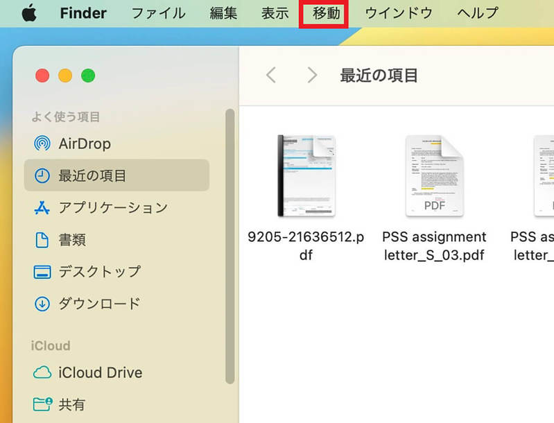Screen dimensions: 554x423
Task: Open the 編集 menu
Action: pos(223,13)
